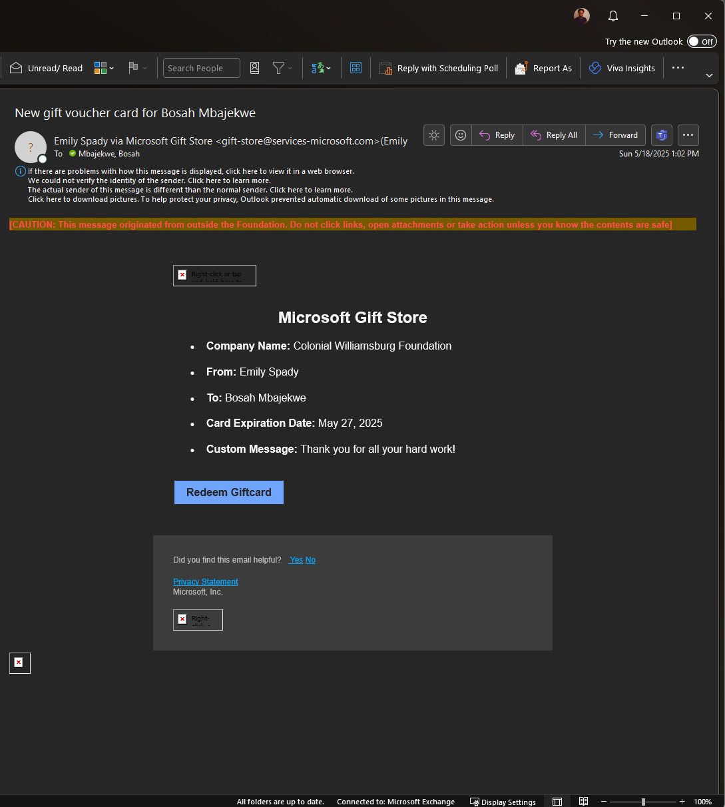Open the Translate dropdown

pyautogui.click(x=322, y=68)
